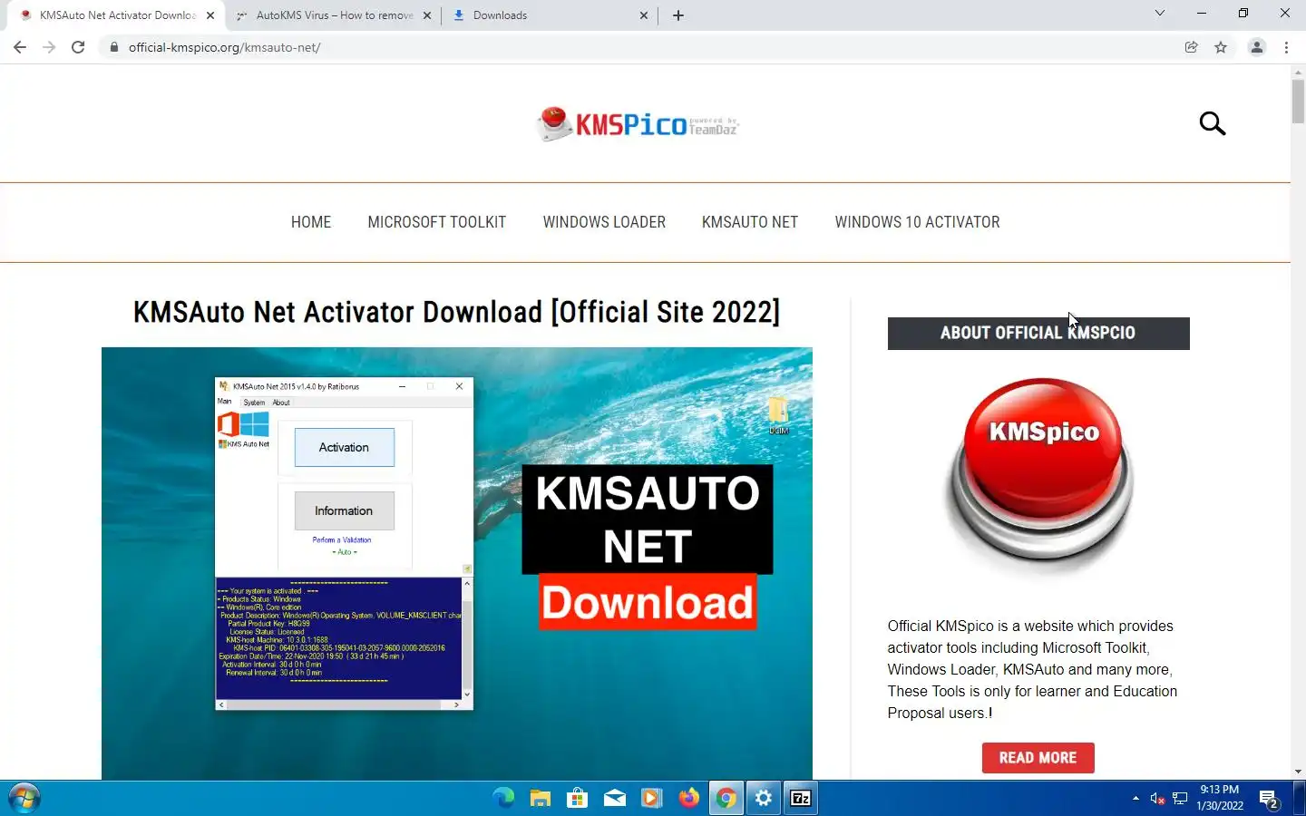Image resolution: width=1306 pixels, height=816 pixels.
Task: Select the Chrome taskbar icon
Action: coord(726,798)
